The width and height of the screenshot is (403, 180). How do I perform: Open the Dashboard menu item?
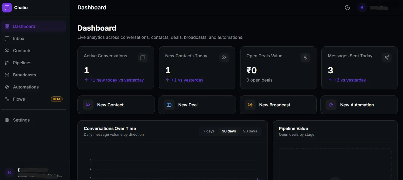(x=34, y=26)
